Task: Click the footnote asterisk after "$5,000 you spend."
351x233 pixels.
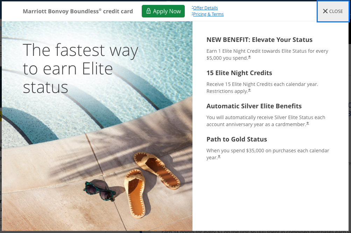Action: click(x=250, y=57)
